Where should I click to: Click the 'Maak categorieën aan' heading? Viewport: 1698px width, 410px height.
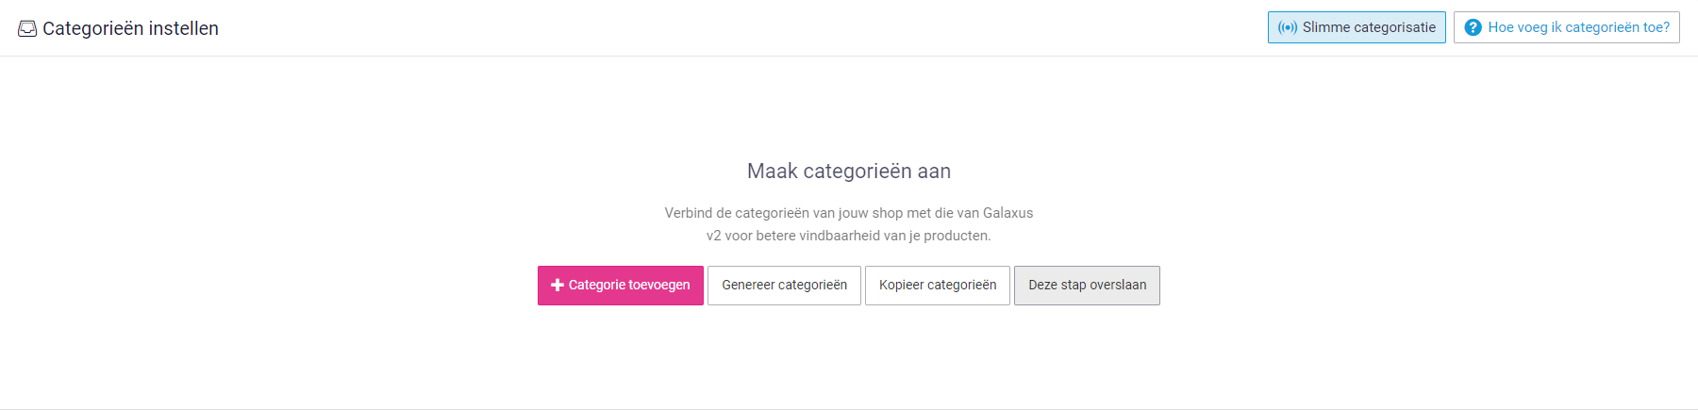click(x=849, y=172)
